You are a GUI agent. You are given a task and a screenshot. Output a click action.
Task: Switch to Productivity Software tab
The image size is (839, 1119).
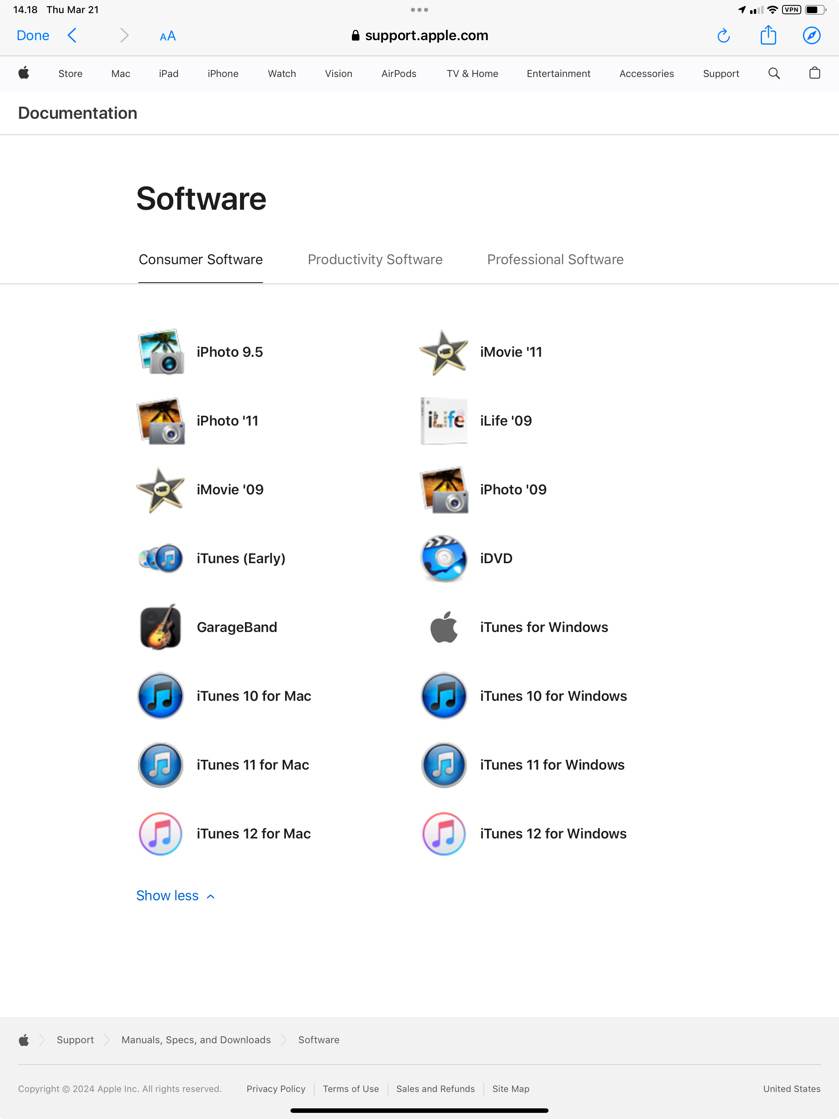[375, 260]
